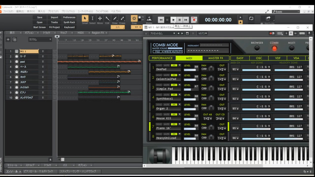Mute timbre 1 DeePad
This screenshot has width=315, height=177.
pyautogui.click(x=166, y=66)
